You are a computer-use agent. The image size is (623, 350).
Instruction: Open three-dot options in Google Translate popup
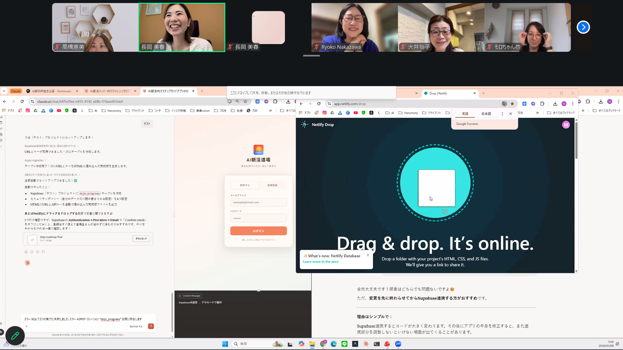[x=502, y=114]
